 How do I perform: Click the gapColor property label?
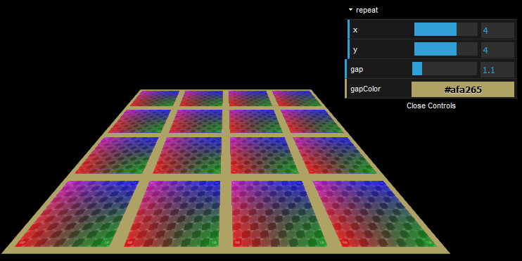365,89
